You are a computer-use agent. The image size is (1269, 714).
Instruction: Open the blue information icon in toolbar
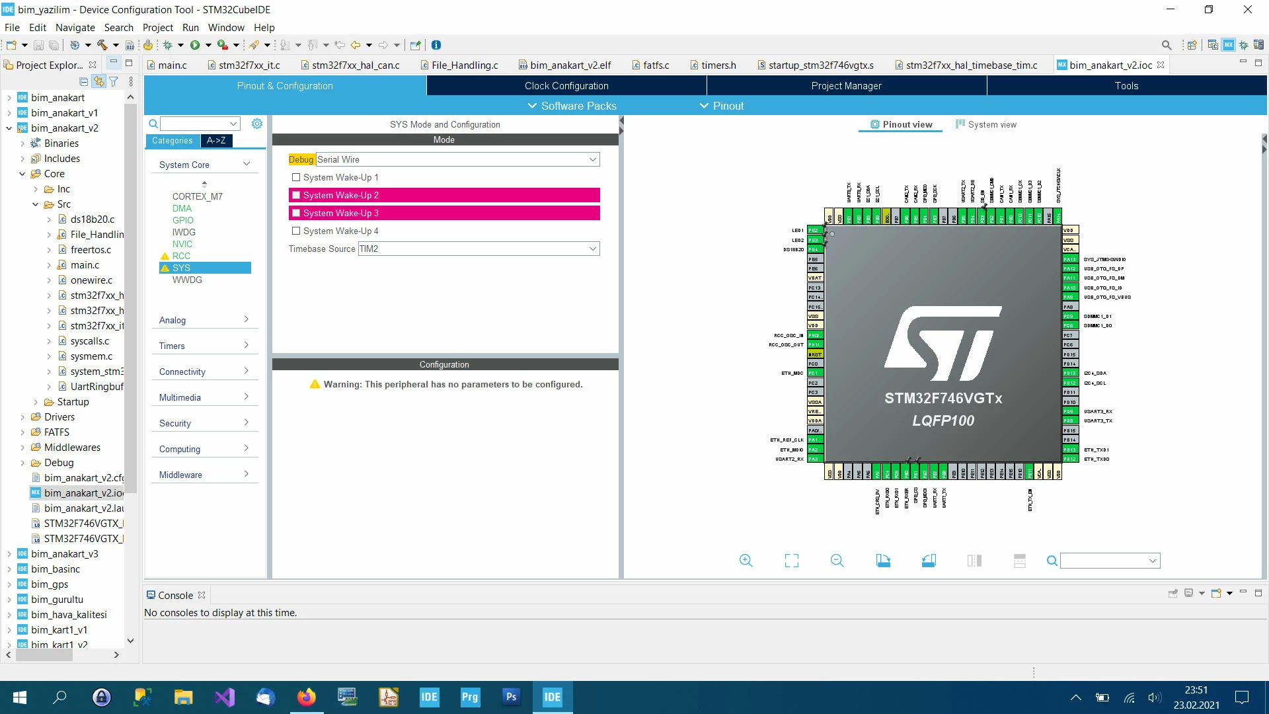(x=436, y=45)
